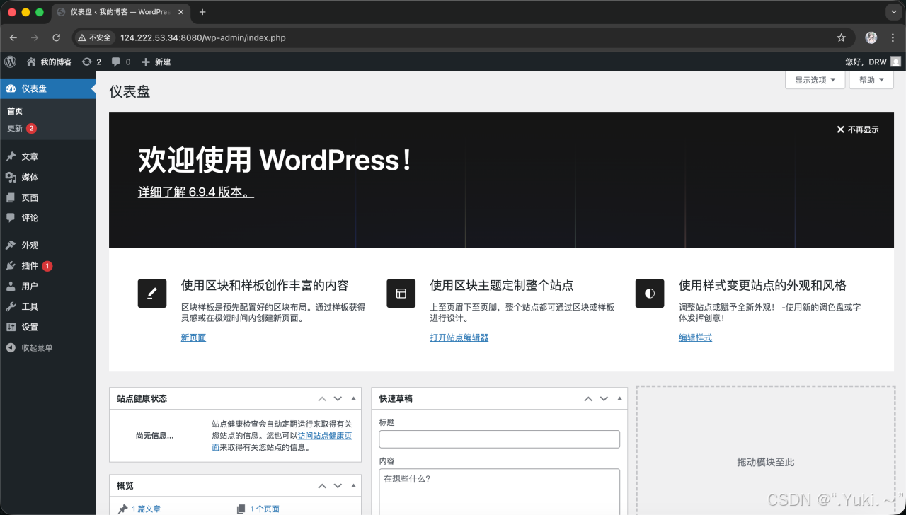This screenshot has height=515, width=906.
Task: Follow the 打开站点编辑器 link
Action: 459,337
